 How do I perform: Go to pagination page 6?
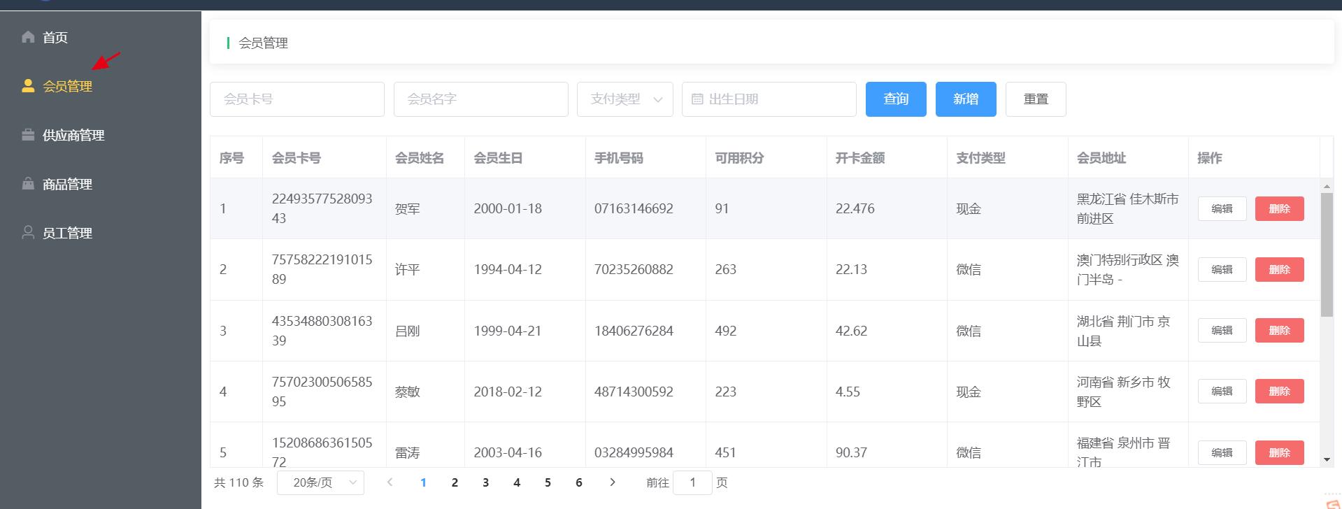pyautogui.click(x=579, y=482)
